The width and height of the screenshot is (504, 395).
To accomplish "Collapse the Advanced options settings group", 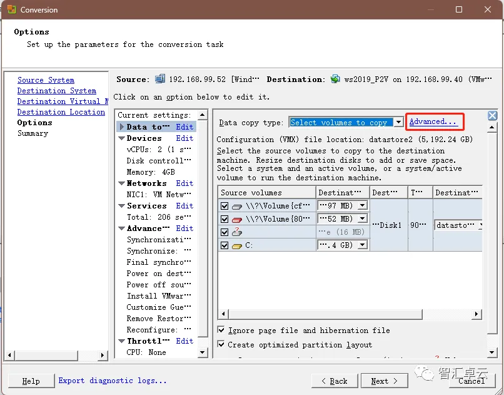I will [x=121, y=228].
